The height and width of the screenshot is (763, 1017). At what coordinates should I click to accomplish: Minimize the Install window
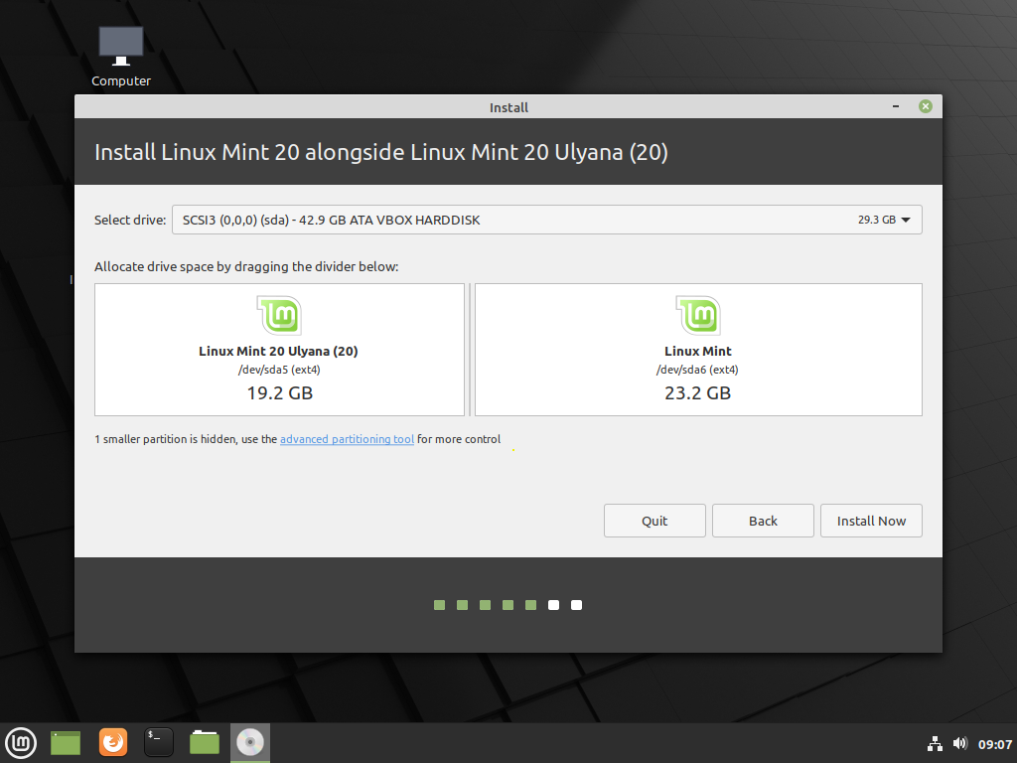point(896,106)
